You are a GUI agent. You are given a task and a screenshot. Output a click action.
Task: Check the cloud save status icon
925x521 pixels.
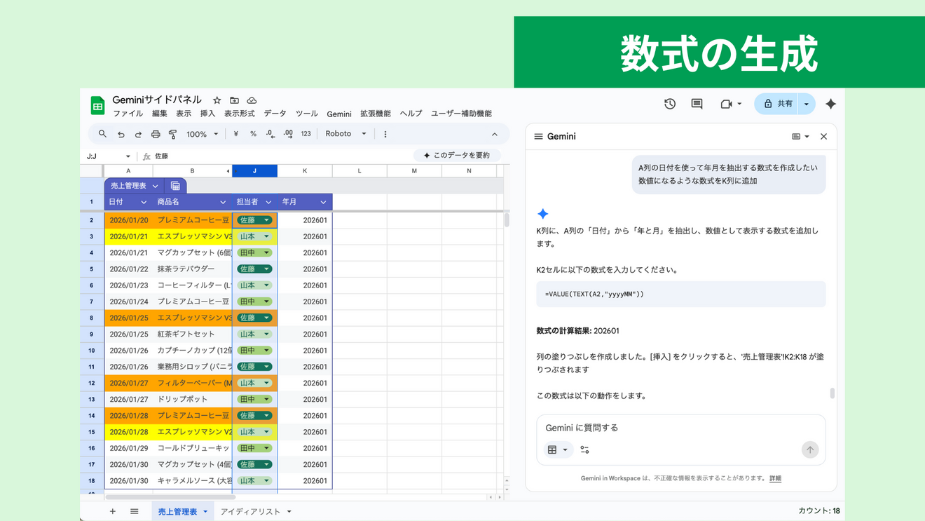pyautogui.click(x=252, y=100)
